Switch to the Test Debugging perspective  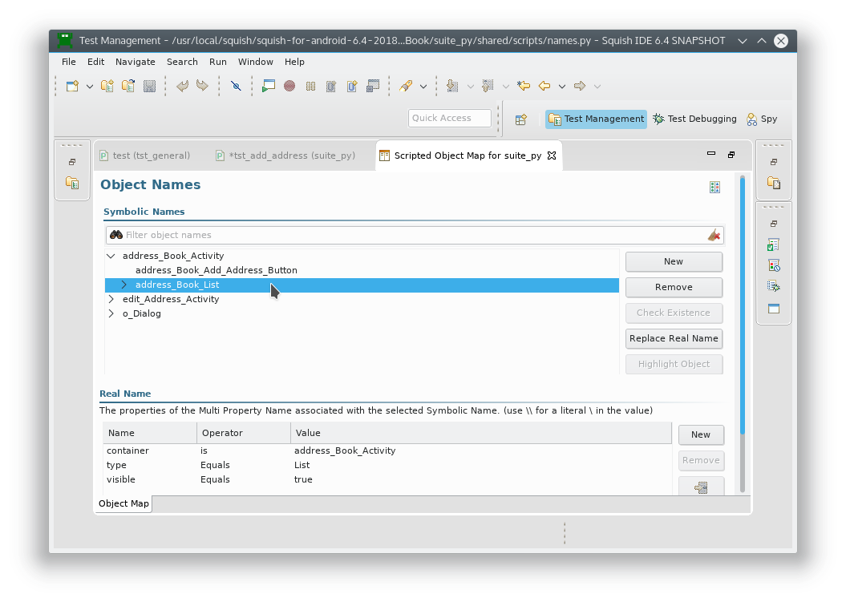[694, 119]
